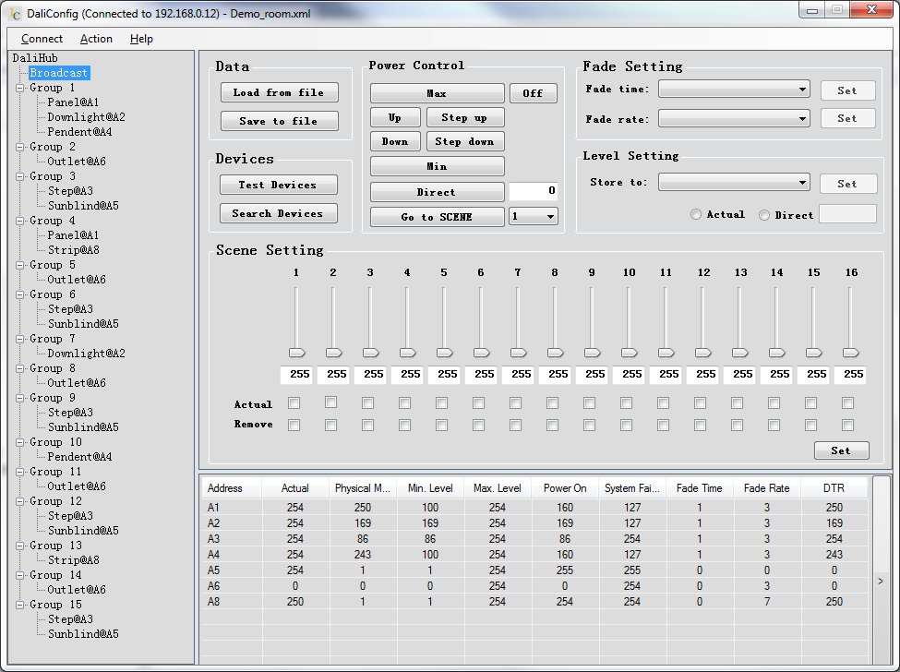Select address A5 in the device table
Viewport: 900px width, 672px height.
[x=213, y=570]
